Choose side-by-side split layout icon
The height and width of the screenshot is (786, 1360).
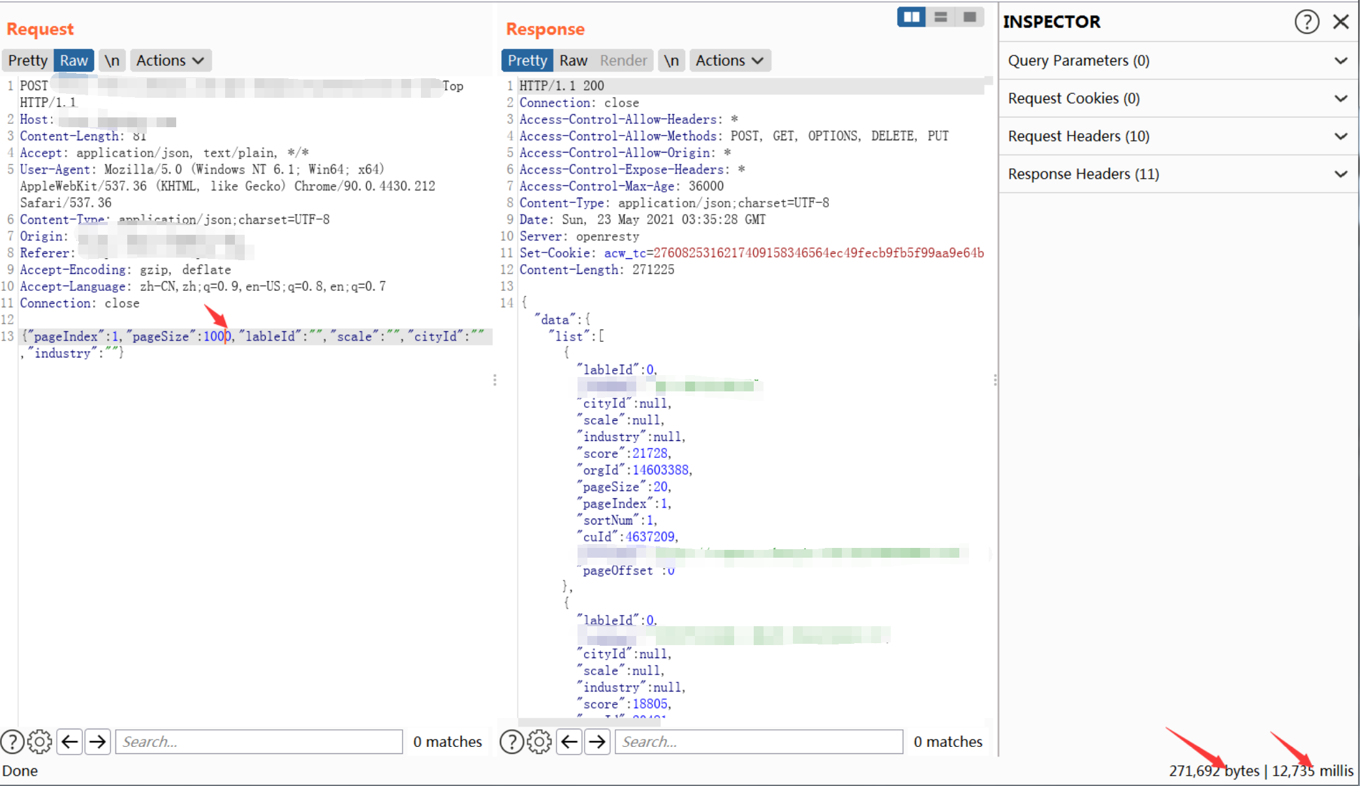(911, 17)
